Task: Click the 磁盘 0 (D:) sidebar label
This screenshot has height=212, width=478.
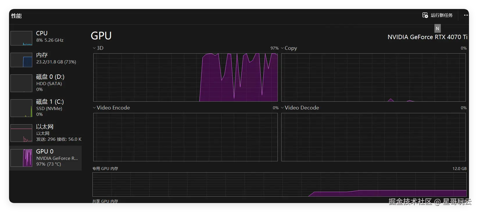Action: click(x=50, y=77)
